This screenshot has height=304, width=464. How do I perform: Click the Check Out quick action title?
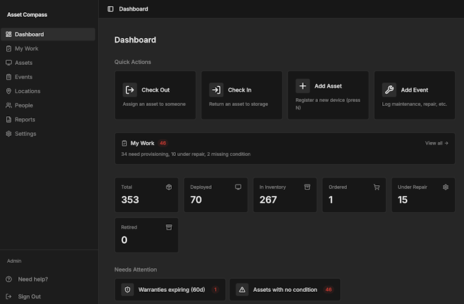pyautogui.click(x=156, y=90)
